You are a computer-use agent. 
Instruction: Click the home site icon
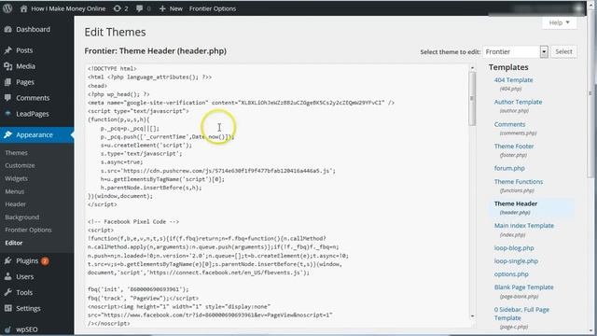tap(23, 8)
